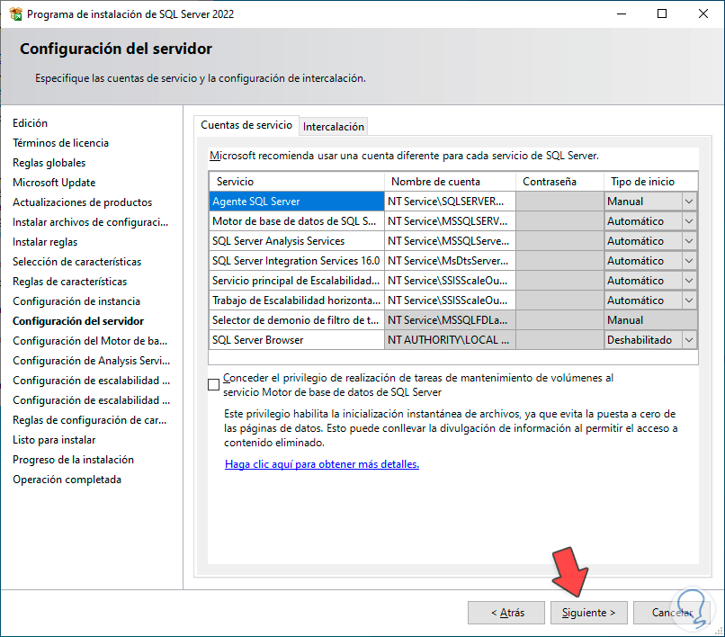This screenshot has height=637, width=725.
Task: Click account name NT Service\MSSQLSERV... cell
Action: [450, 221]
